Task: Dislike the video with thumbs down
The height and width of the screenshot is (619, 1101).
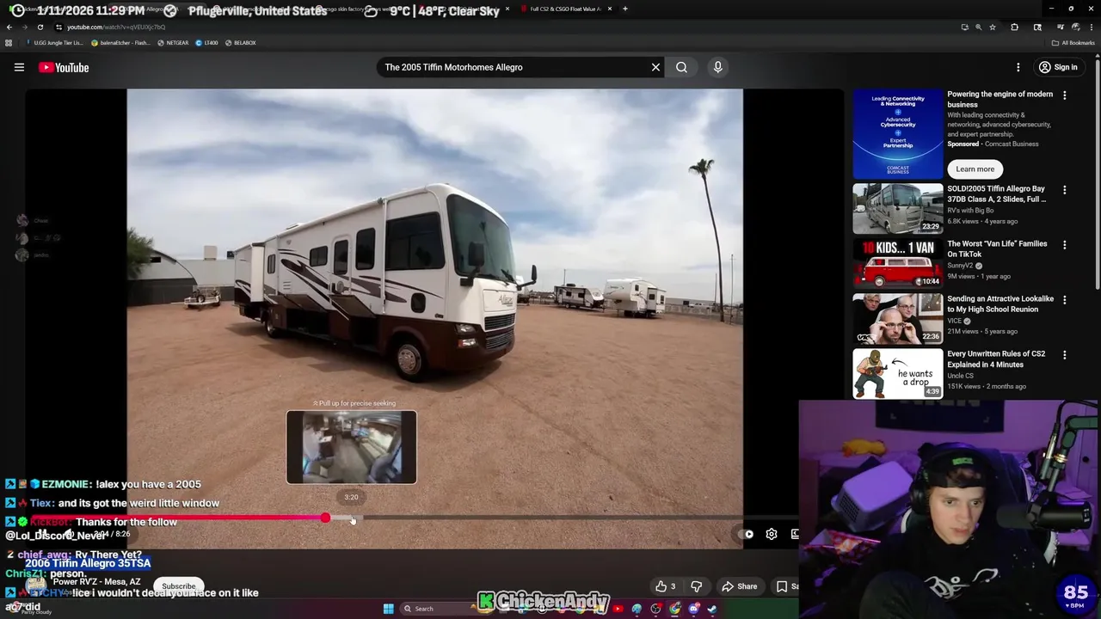Action: click(x=697, y=586)
